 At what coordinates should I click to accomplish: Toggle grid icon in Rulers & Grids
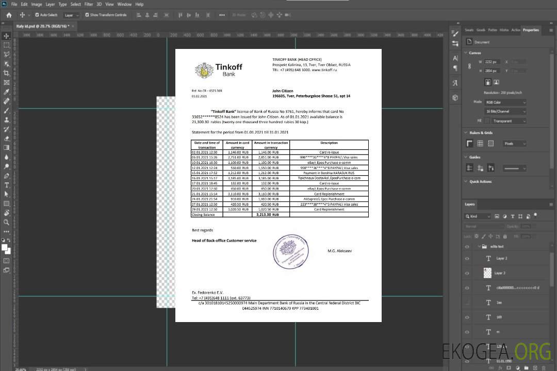coord(480,143)
